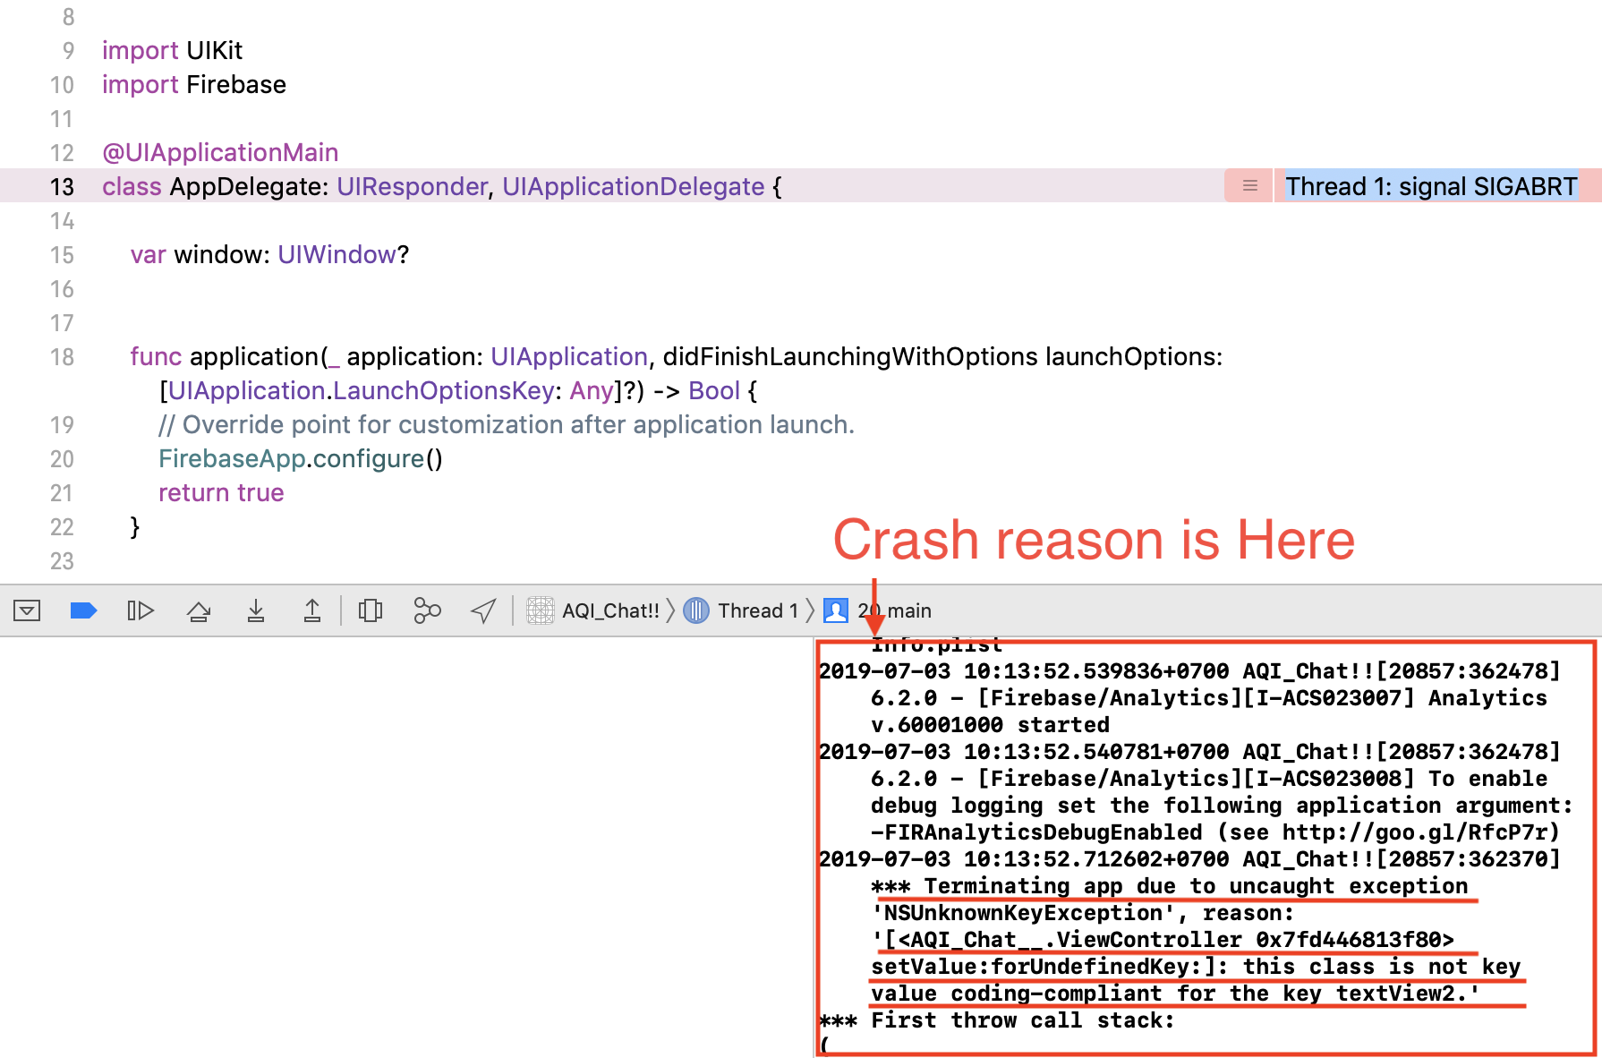Click the -FIRAnalyticsDebugEnabled argument in console

[x=1036, y=832]
